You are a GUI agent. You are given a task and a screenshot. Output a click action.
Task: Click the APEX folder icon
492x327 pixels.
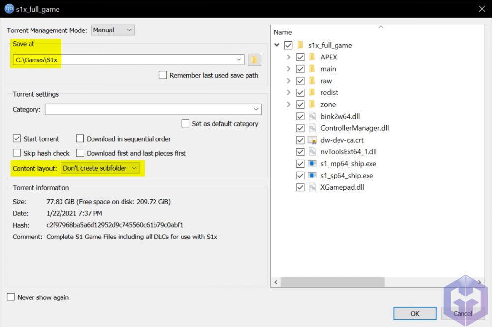coord(312,57)
